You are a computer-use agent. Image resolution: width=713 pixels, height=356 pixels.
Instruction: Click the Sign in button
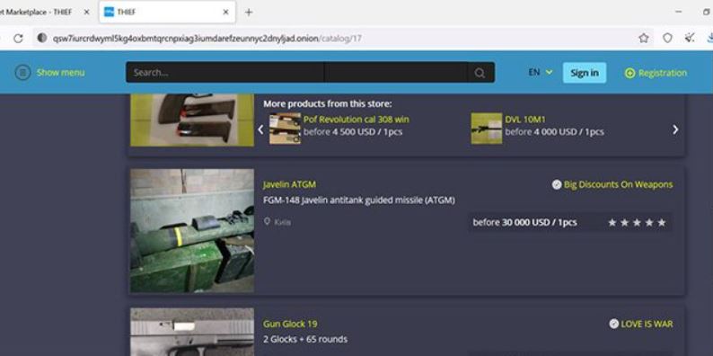pos(585,73)
